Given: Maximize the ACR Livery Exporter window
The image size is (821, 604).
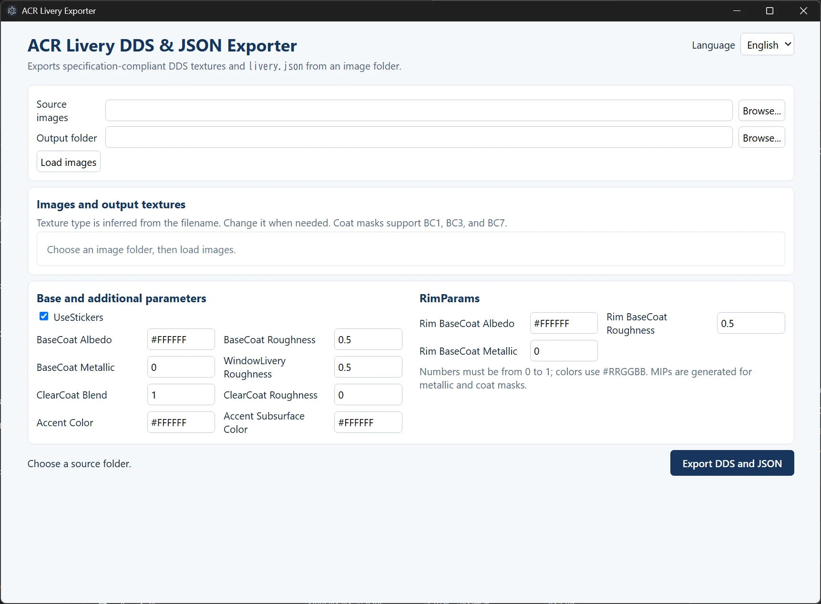Looking at the screenshot, I should pos(770,10).
